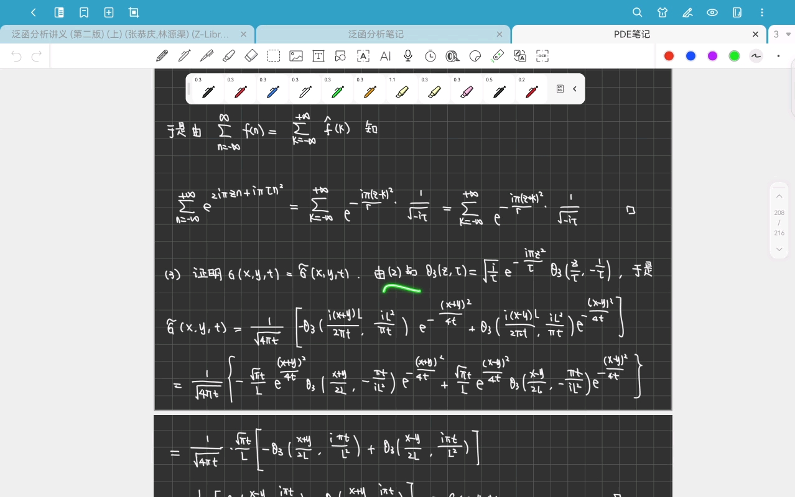The width and height of the screenshot is (795, 497).
Task: Undo the last stroke
Action: [x=17, y=57]
